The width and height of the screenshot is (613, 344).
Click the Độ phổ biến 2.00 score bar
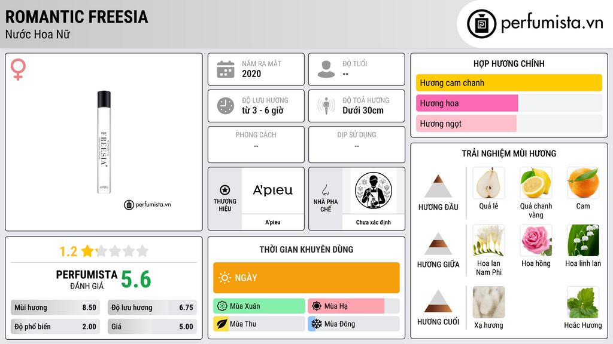(x=55, y=327)
